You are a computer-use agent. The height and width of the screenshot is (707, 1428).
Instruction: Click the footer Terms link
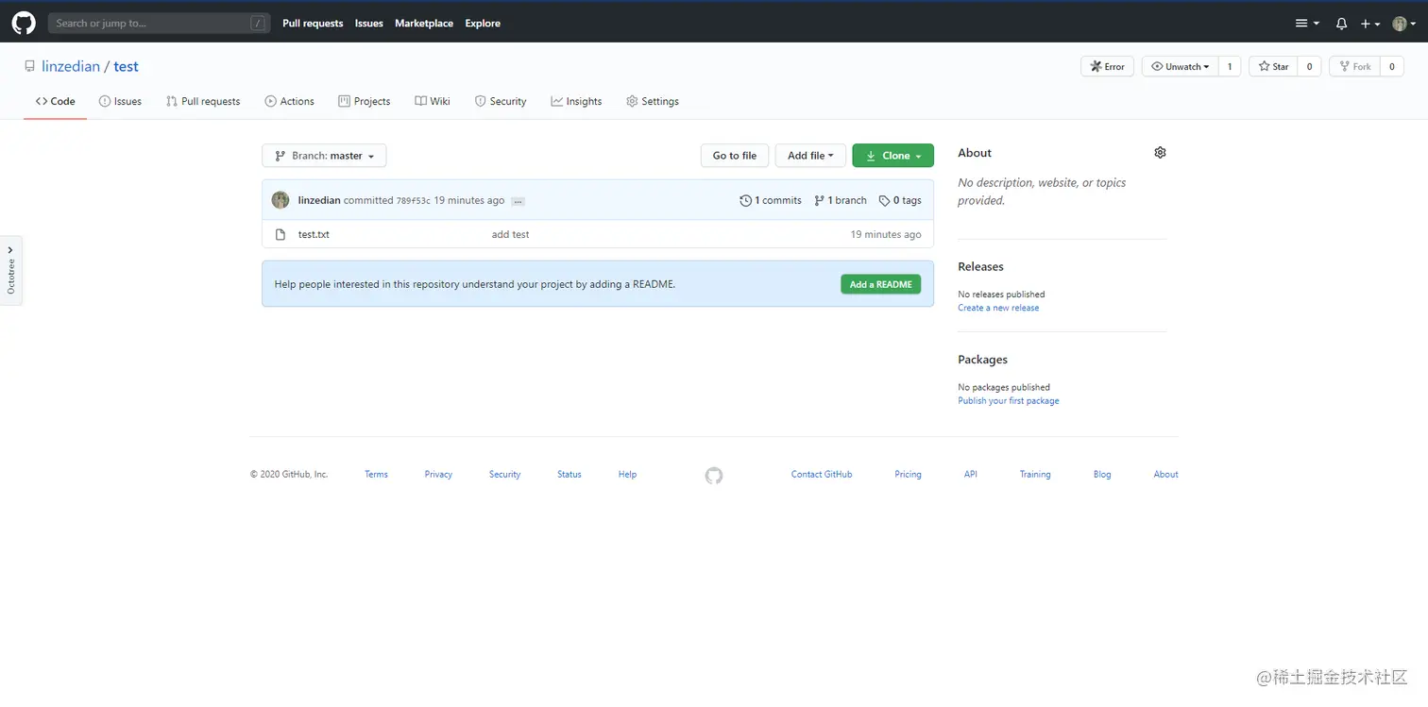376,475
